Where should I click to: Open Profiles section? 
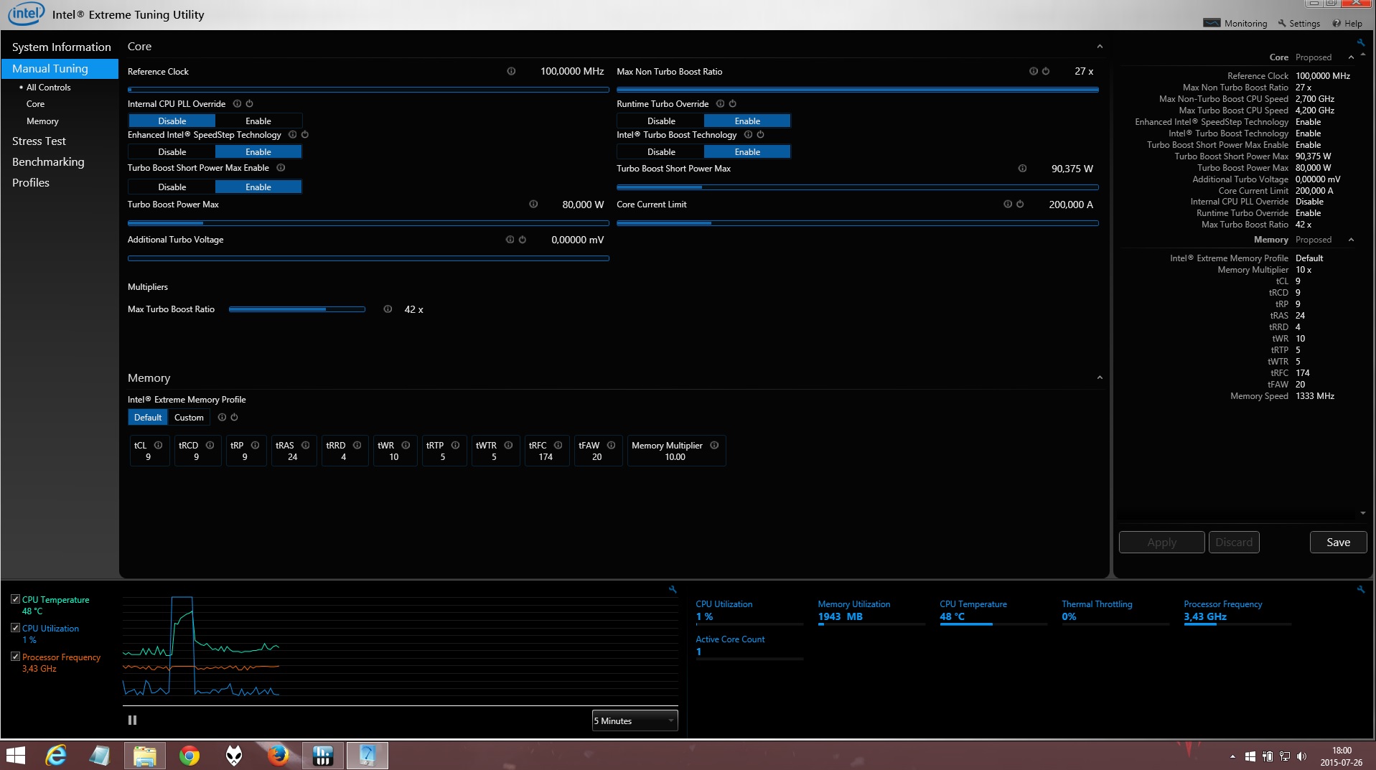click(31, 182)
